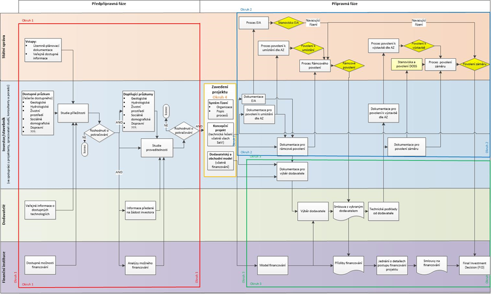This screenshot has width=491, height=294.
Task: Click Veřejné informace o dostupných technologiích box
Action: pyautogui.click(x=40, y=210)
